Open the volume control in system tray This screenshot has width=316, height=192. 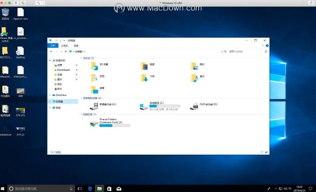tap(285, 189)
